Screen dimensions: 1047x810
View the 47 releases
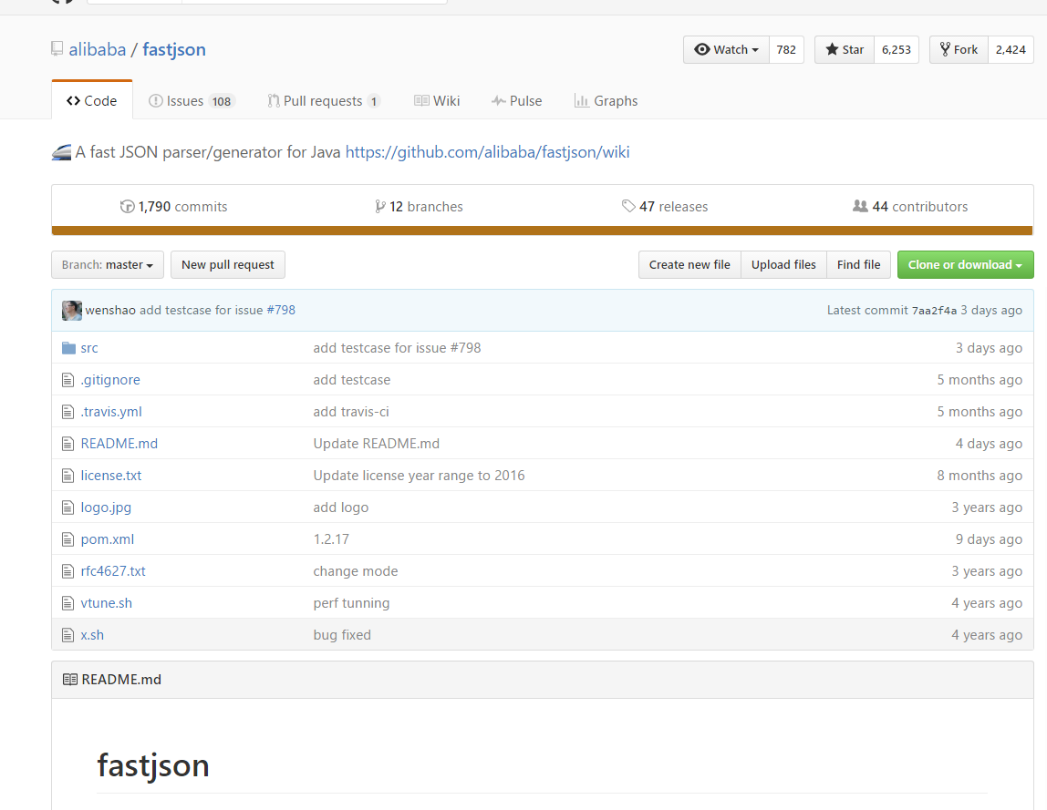664,207
